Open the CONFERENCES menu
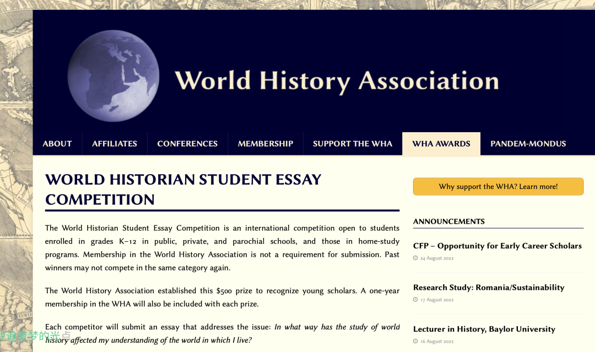Image resolution: width=595 pixels, height=352 pixels. tap(187, 144)
